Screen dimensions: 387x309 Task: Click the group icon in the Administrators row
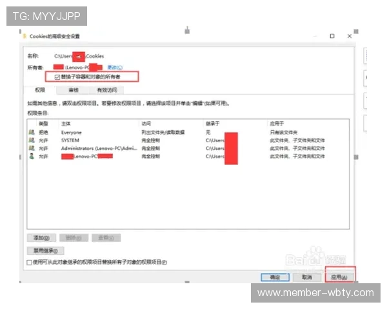32,148
